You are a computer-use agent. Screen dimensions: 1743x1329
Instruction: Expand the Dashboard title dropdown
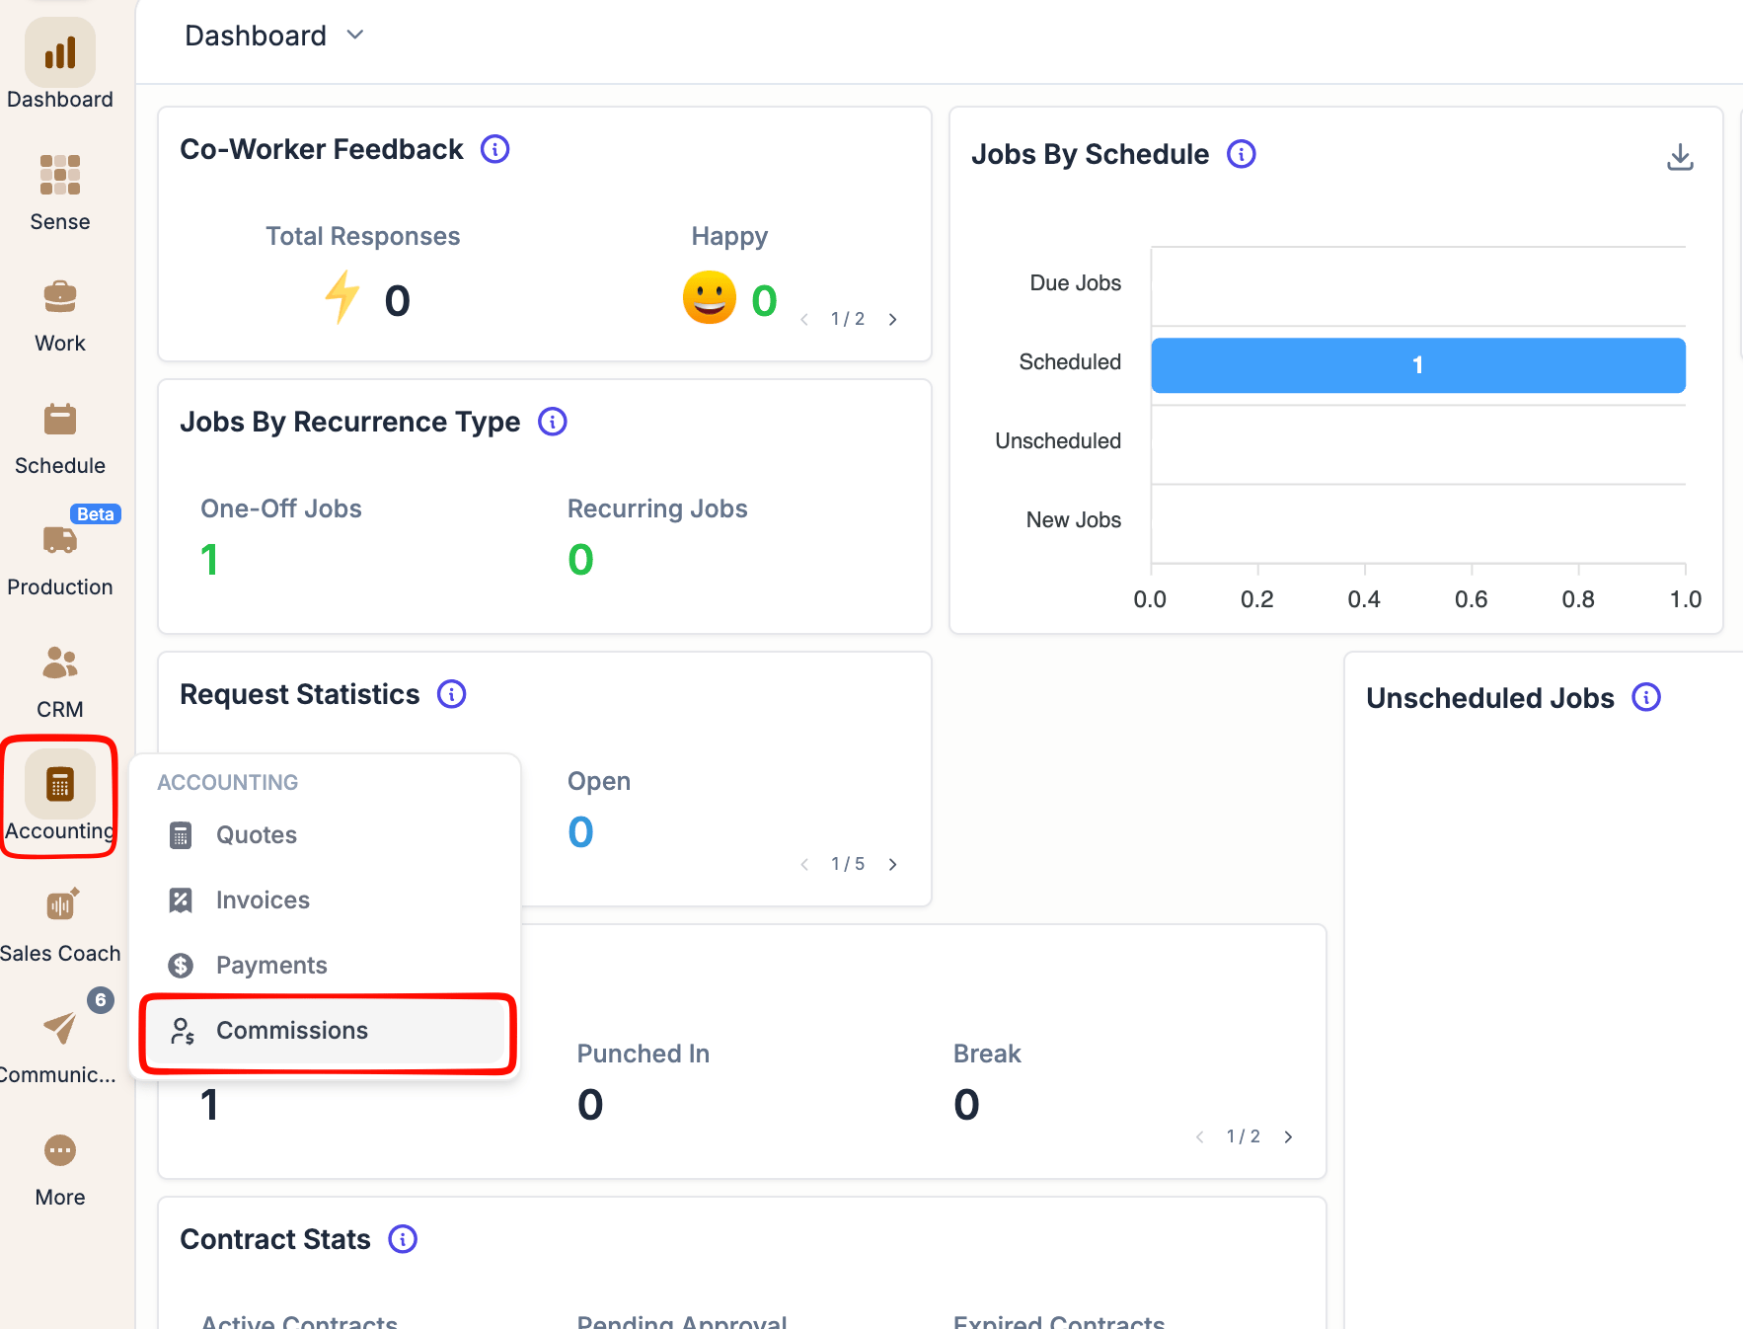point(355,36)
